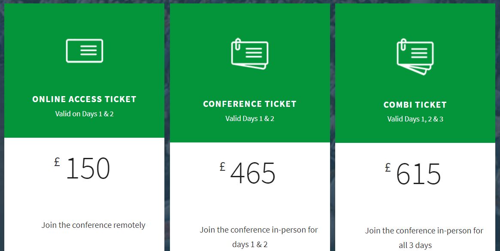Image resolution: width=500 pixels, height=251 pixels.
Task: Click "Join the conference remotely" description
Action: [94, 225]
